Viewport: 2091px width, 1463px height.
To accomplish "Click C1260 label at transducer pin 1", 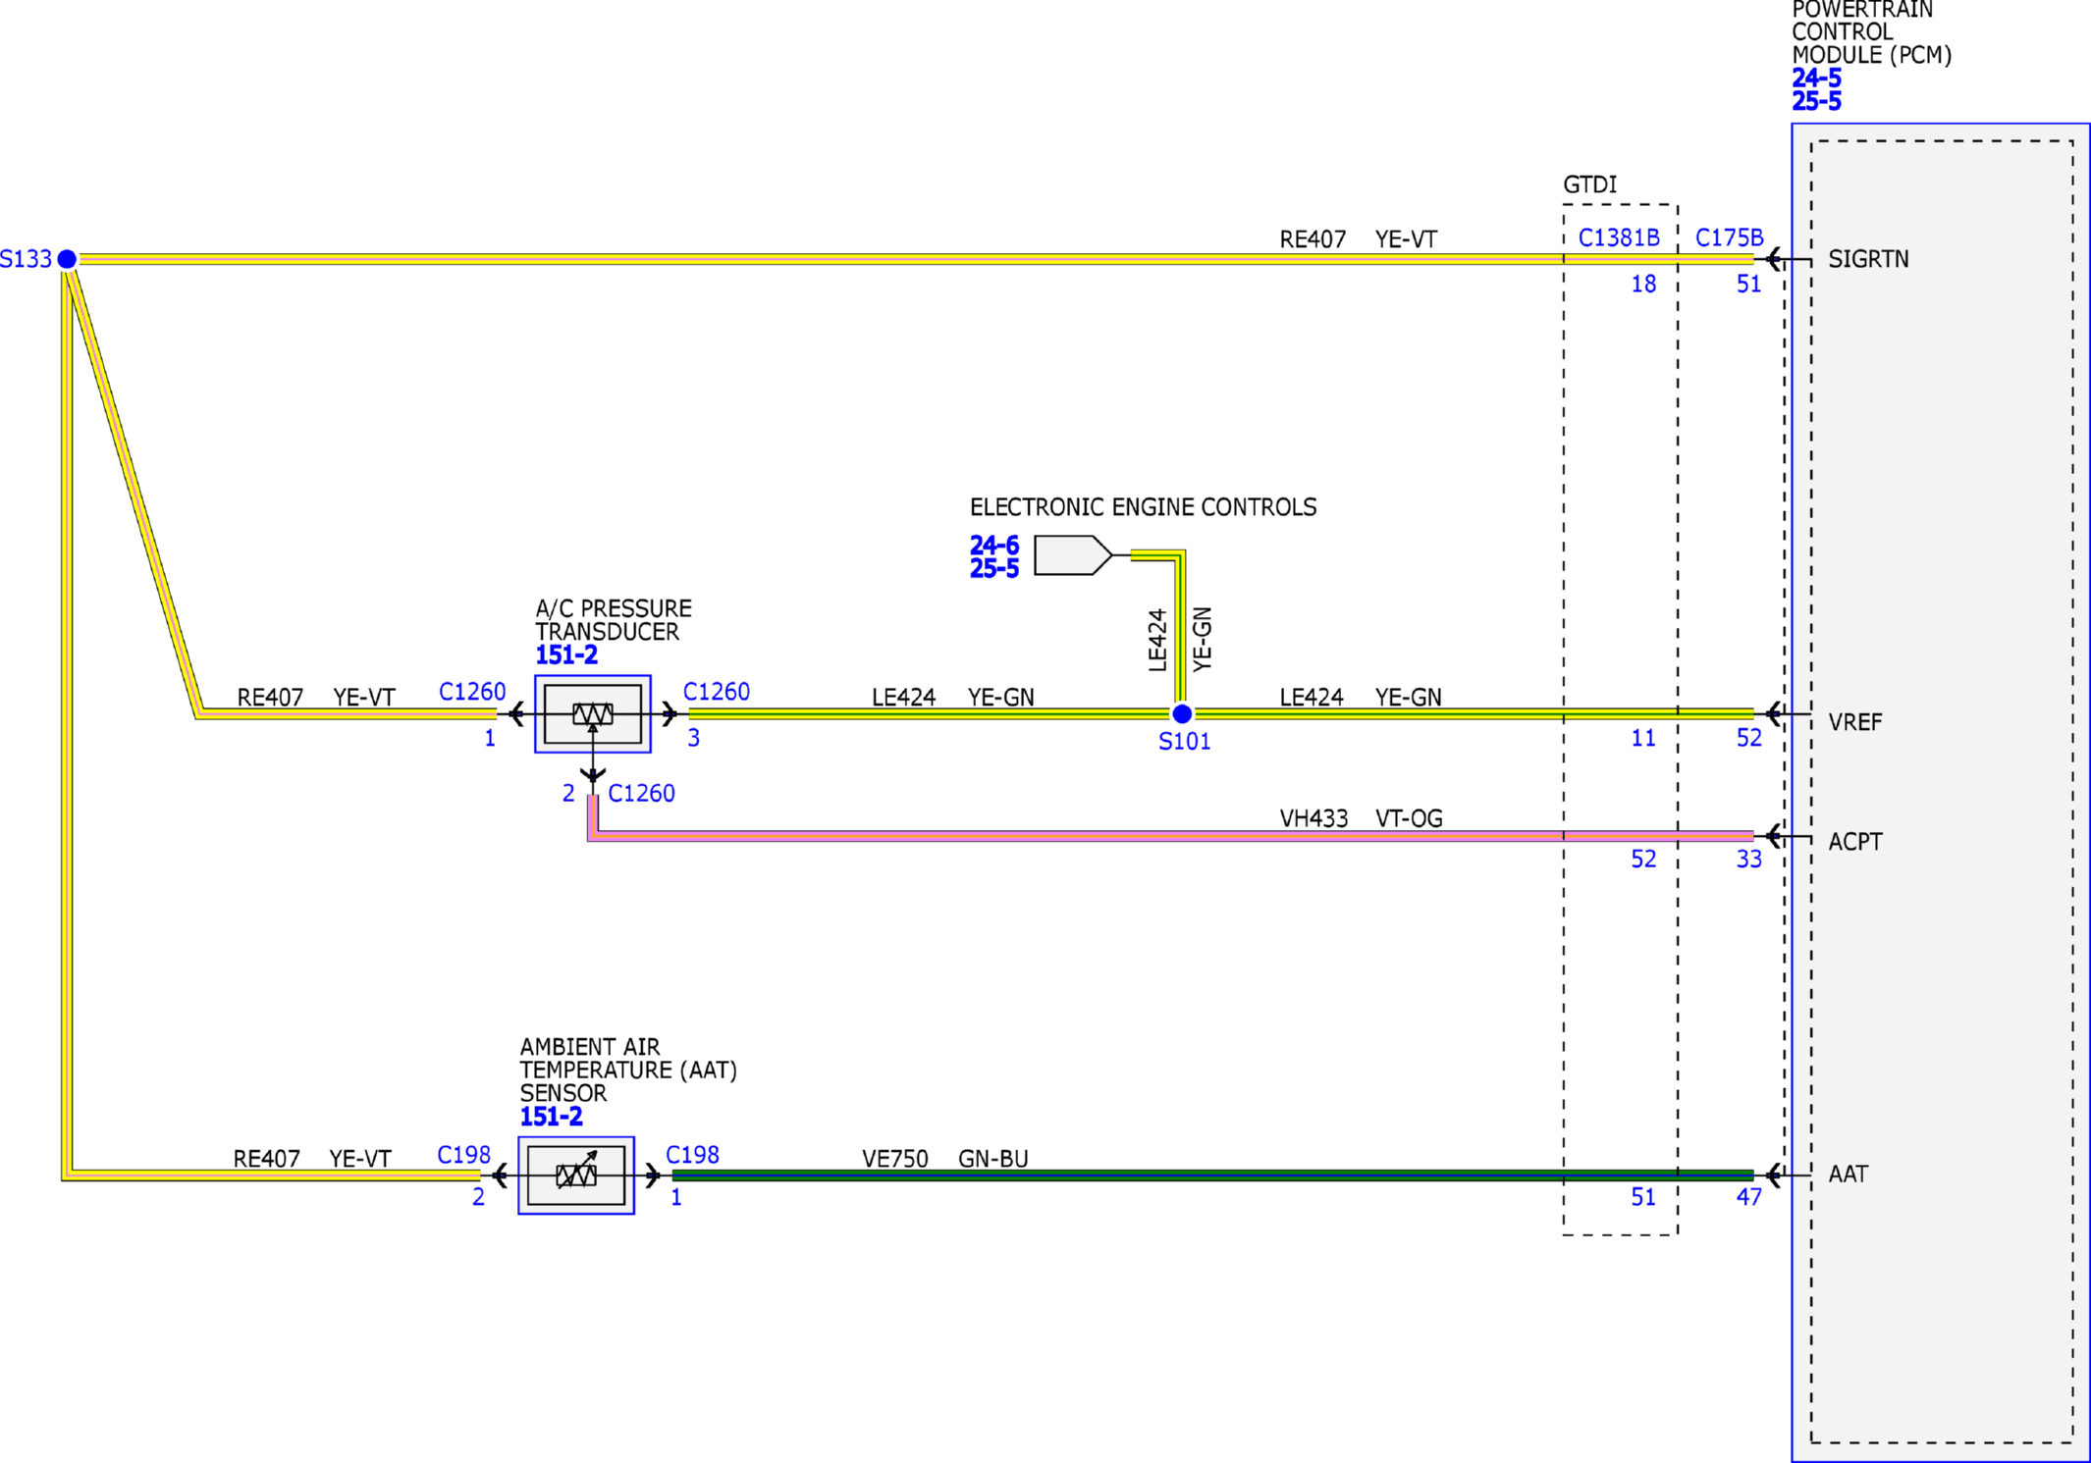I will click(x=472, y=692).
